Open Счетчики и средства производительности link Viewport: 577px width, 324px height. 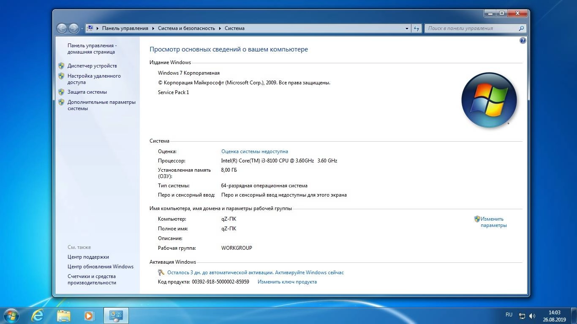pyautogui.click(x=92, y=279)
